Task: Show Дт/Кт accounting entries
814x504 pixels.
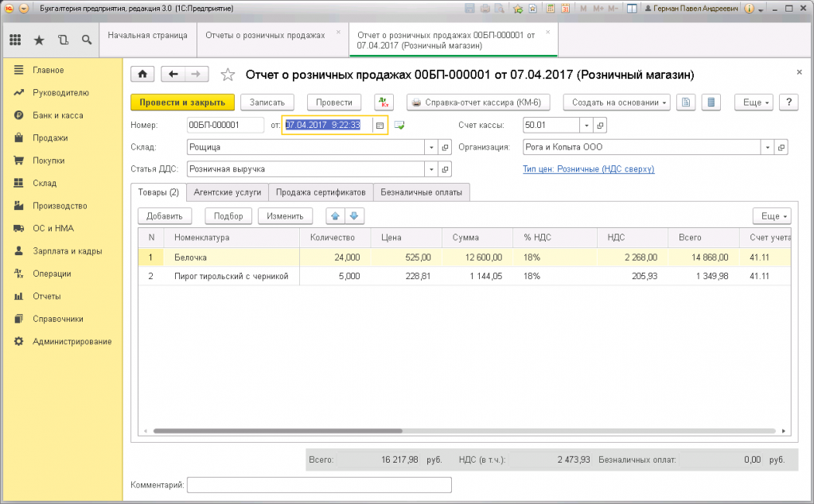Action: click(384, 103)
